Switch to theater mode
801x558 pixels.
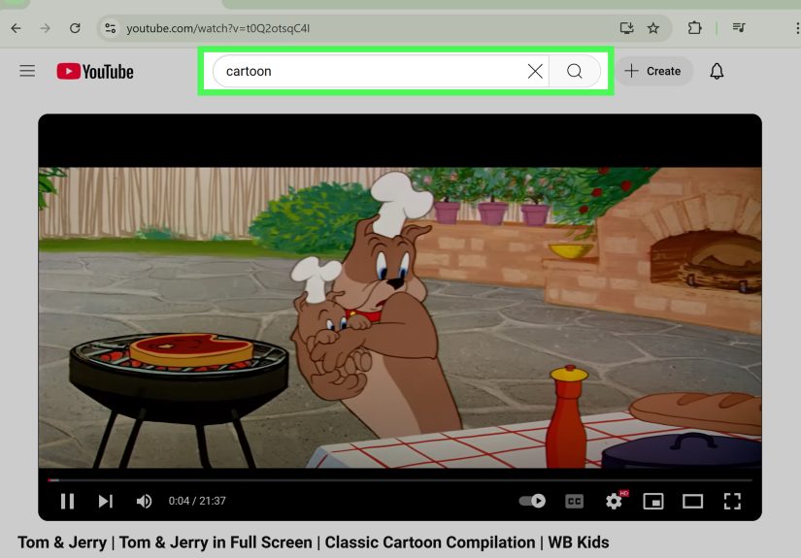pyautogui.click(x=692, y=502)
